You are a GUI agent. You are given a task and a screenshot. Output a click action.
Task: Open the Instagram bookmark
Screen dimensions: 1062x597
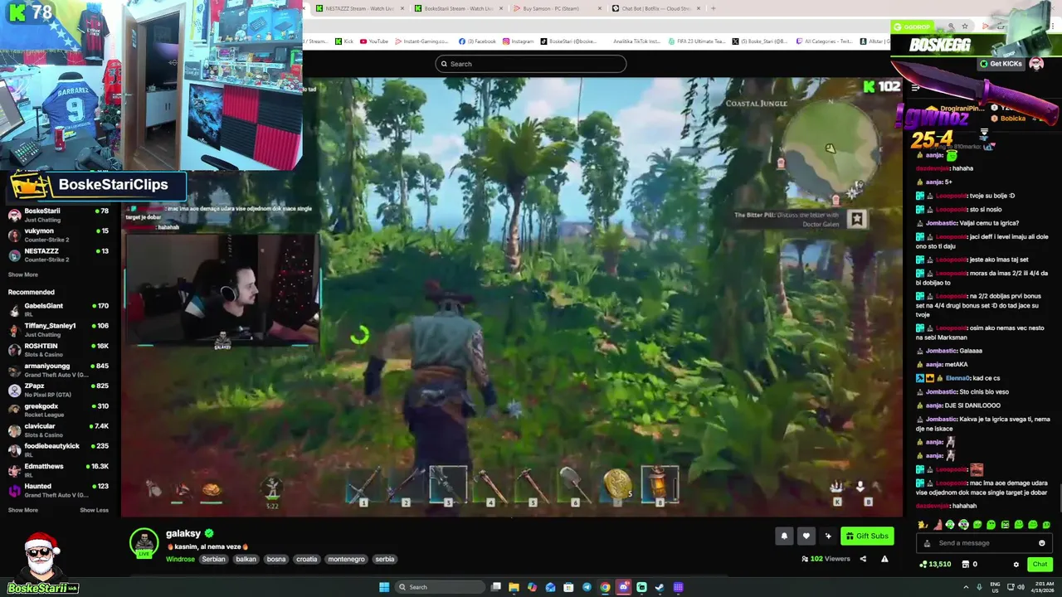519,41
